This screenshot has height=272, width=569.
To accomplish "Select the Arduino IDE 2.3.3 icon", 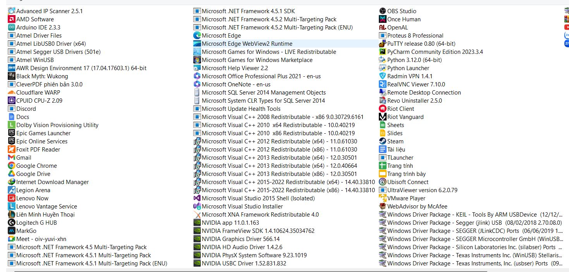I will pos(12,28).
